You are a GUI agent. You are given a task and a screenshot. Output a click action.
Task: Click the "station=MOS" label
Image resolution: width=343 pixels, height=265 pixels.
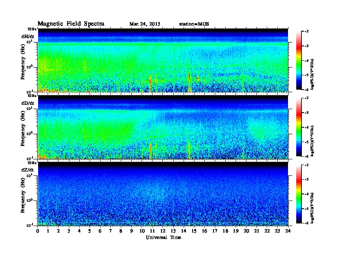pos(194,24)
